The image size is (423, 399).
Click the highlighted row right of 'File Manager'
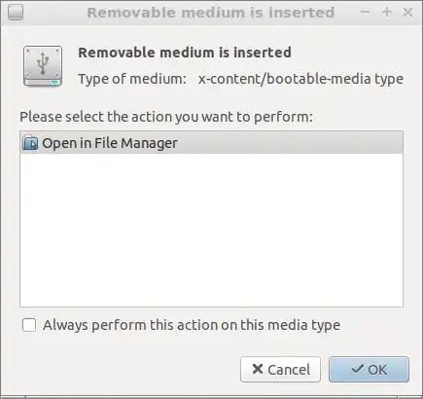click(x=290, y=143)
